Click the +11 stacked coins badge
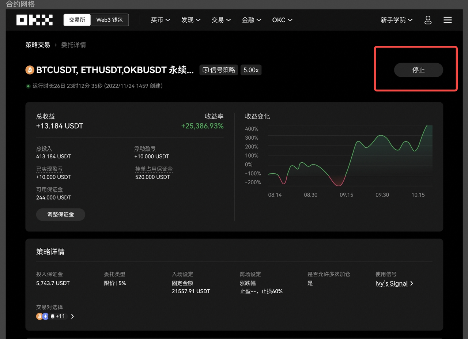The image size is (468, 339). pos(57,316)
